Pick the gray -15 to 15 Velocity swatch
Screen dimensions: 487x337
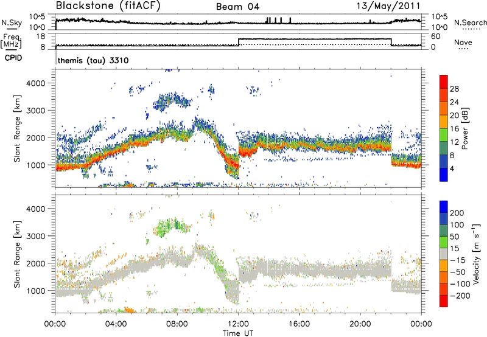(444, 254)
